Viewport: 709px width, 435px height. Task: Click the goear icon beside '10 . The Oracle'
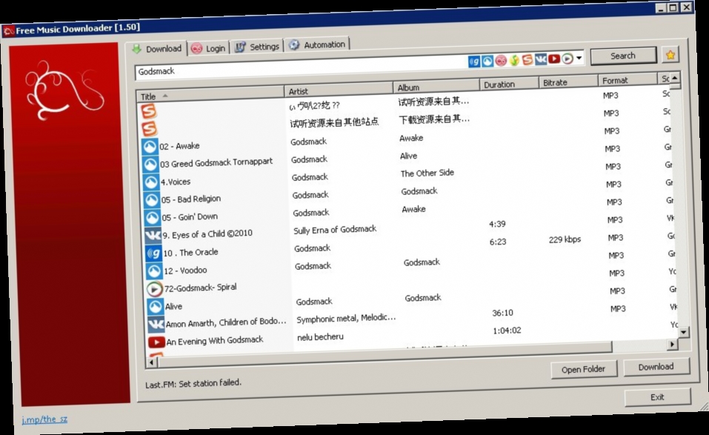[x=154, y=253]
